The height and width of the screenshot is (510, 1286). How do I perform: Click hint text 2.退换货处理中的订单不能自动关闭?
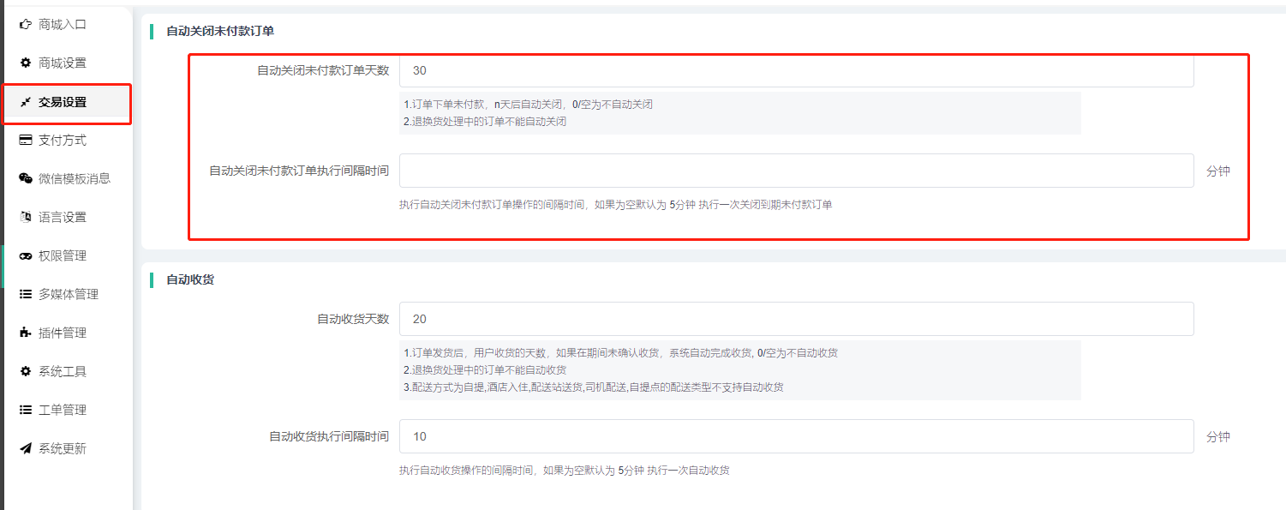tap(485, 122)
